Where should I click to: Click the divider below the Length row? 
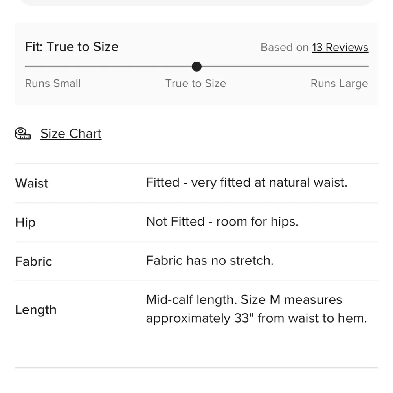pos(196,368)
